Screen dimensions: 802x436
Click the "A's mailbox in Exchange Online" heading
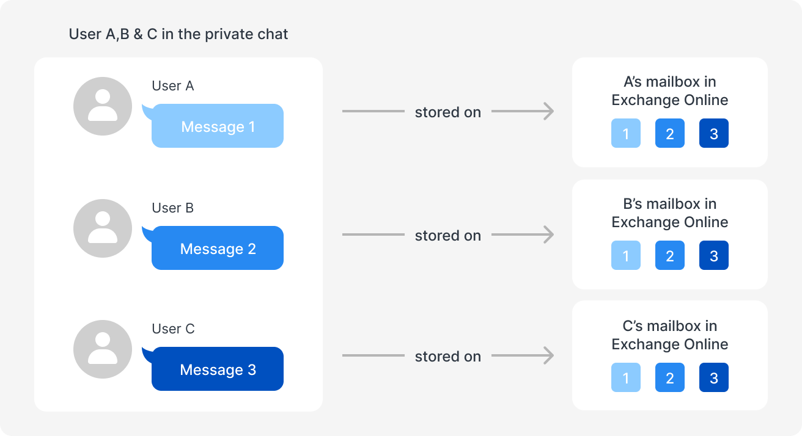(x=670, y=91)
